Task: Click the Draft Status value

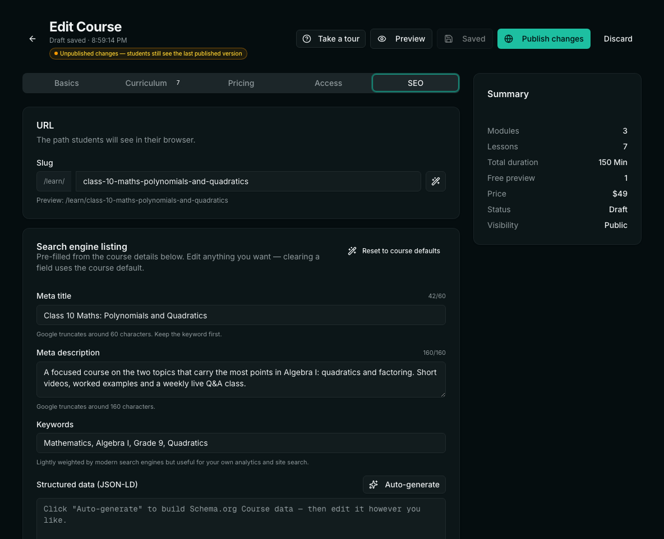Action: (618, 209)
